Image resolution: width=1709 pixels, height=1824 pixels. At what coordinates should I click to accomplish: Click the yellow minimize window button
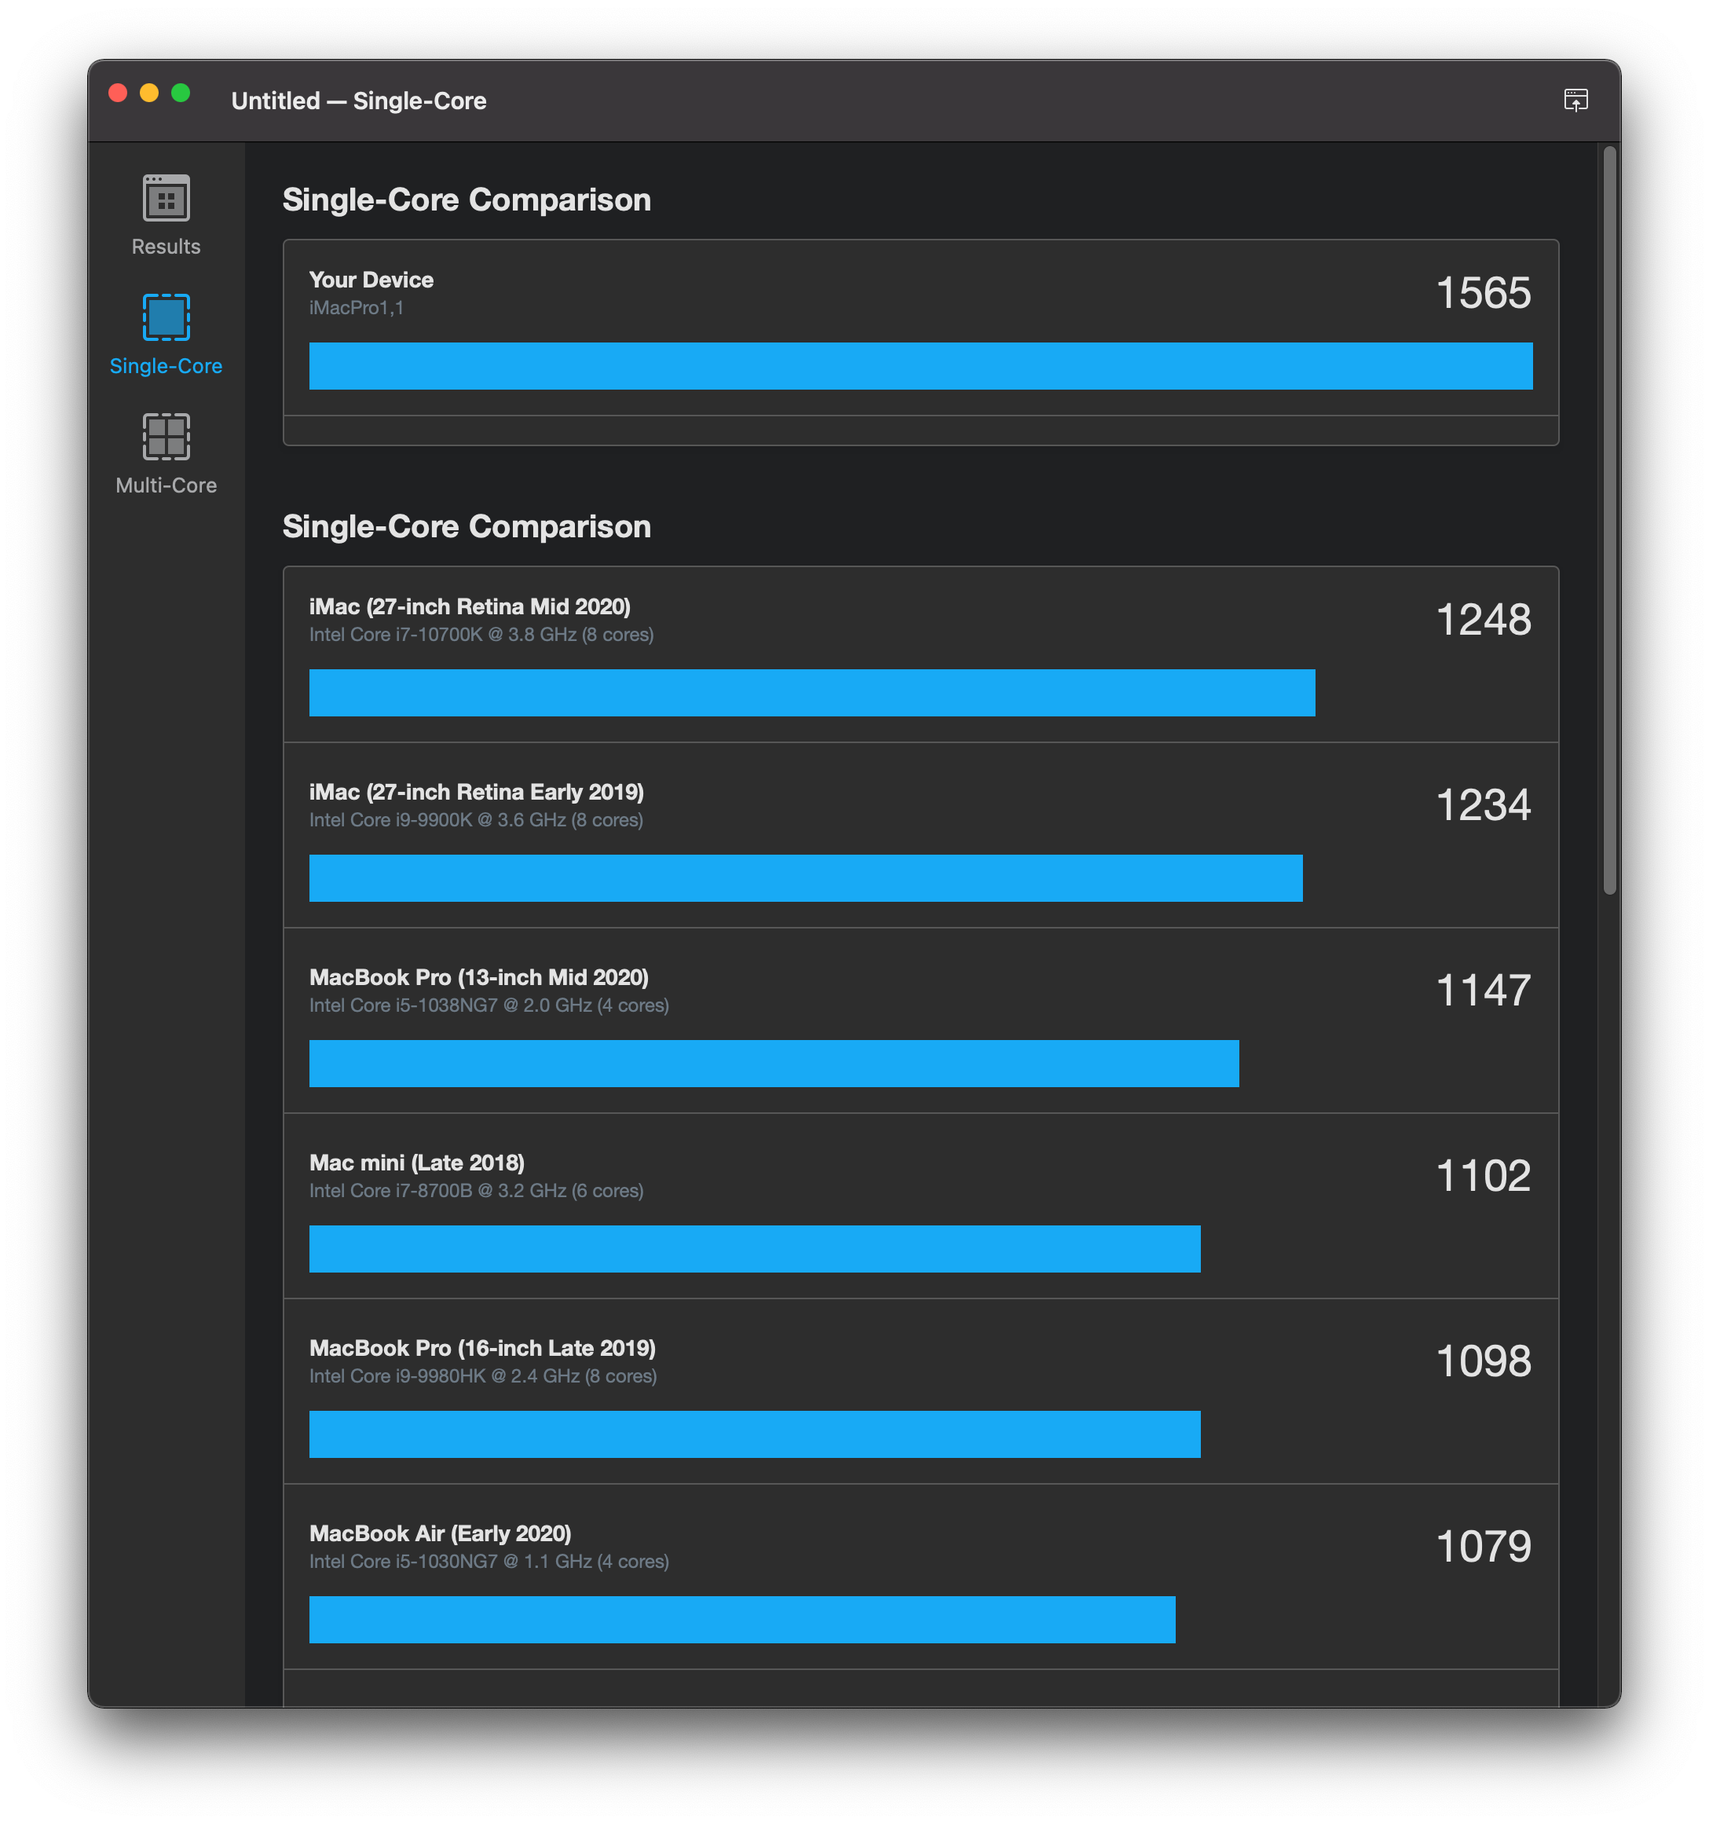click(148, 93)
